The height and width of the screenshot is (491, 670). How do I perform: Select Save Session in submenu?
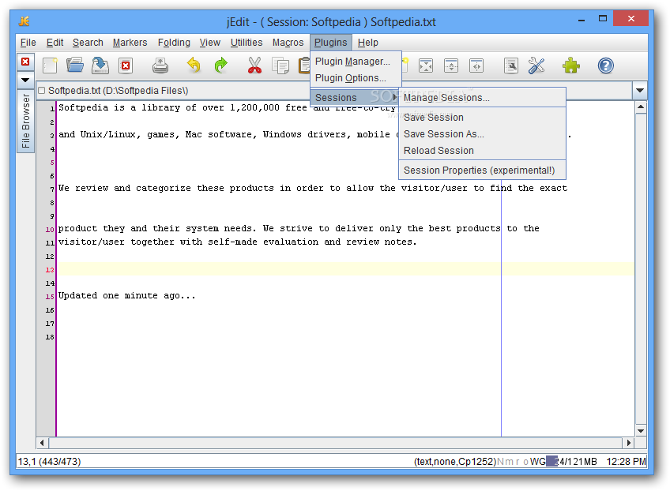pos(482,118)
